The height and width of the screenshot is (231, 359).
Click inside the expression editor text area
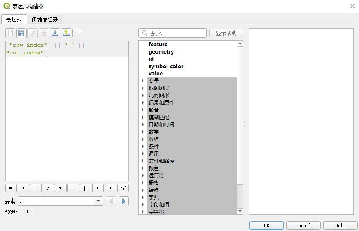click(x=67, y=111)
